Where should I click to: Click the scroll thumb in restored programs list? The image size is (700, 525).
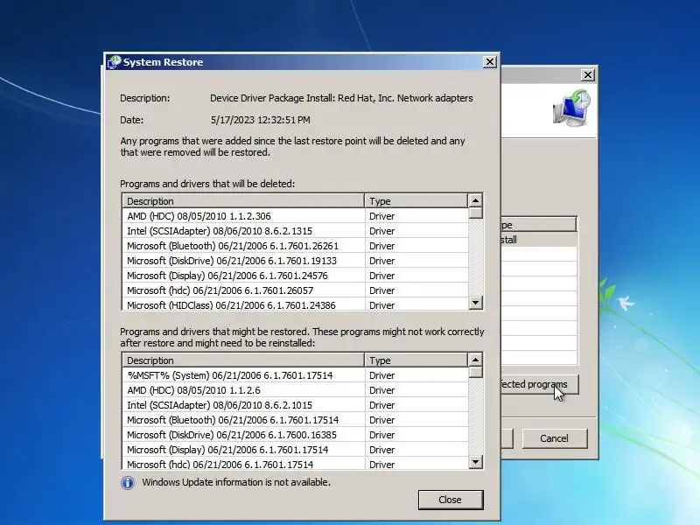[475, 372]
